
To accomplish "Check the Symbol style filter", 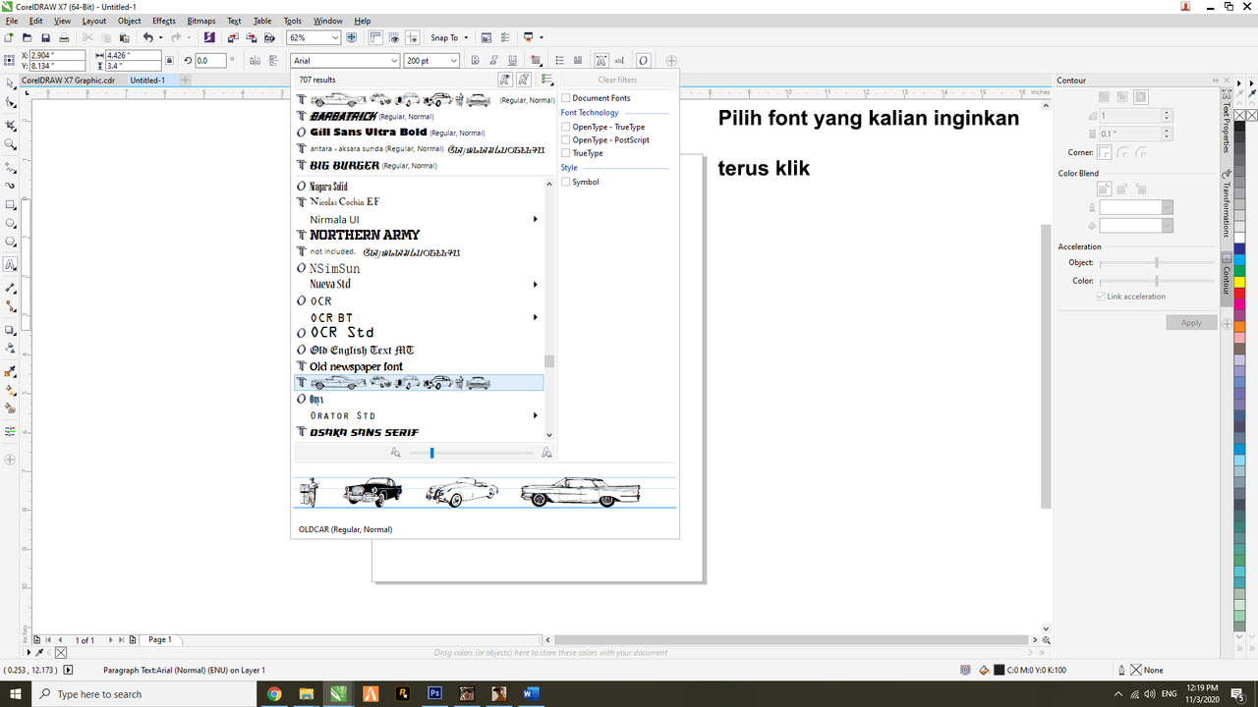I will pyautogui.click(x=566, y=182).
